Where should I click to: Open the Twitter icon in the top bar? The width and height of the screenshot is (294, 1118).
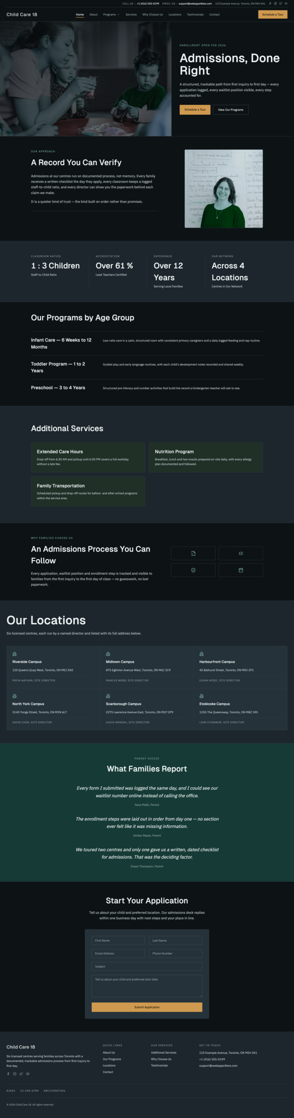coord(280,3)
